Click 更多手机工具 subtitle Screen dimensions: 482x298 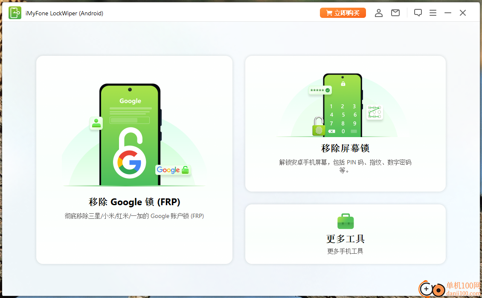345,251
